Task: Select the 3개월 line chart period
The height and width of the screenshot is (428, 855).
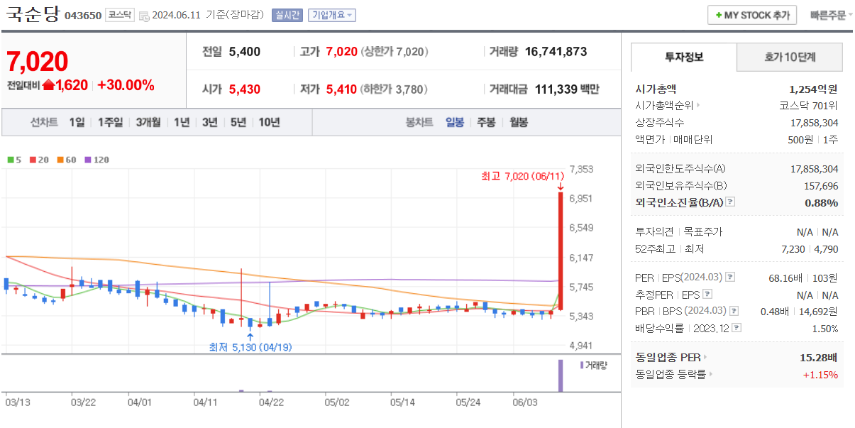Action: pos(149,122)
